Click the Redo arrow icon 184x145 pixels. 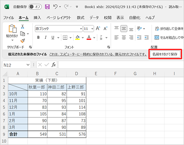(66, 7)
